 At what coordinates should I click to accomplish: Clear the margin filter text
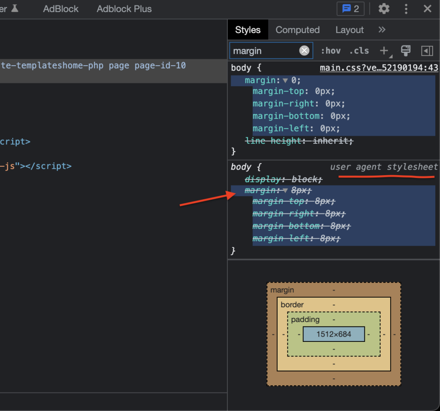pyautogui.click(x=304, y=51)
